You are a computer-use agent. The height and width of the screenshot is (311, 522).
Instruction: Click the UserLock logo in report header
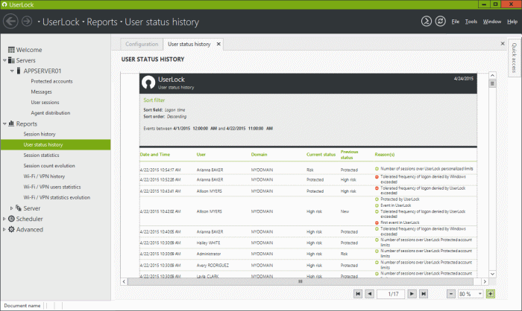(148, 83)
